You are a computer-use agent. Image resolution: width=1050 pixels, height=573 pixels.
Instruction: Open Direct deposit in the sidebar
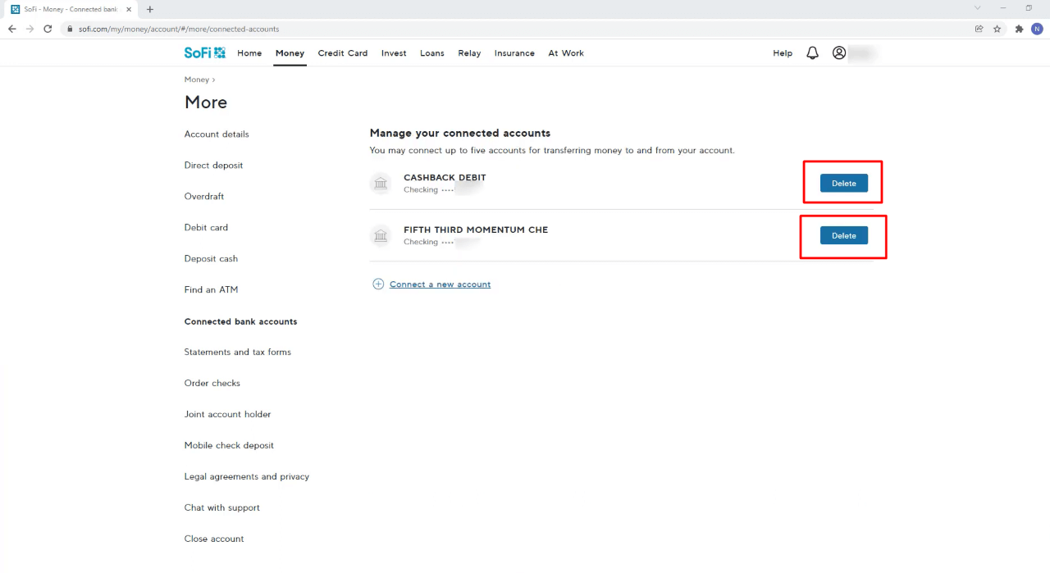pos(213,166)
